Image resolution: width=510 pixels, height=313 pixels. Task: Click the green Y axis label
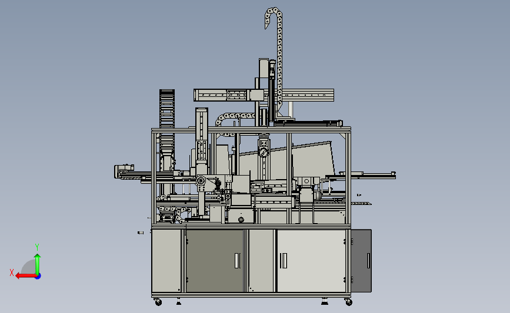pyautogui.click(x=37, y=247)
